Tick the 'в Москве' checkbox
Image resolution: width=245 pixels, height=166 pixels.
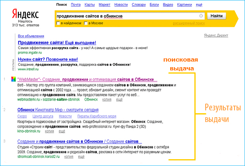click(x=86, y=23)
